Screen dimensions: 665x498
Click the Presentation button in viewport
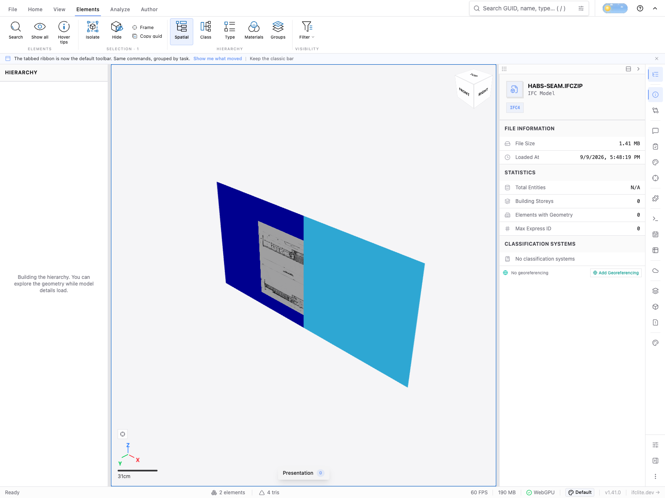tap(303, 473)
